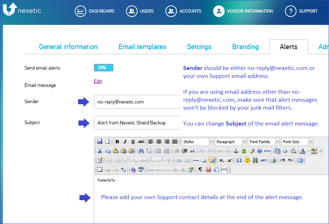The height and width of the screenshot is (224, 329).
Task: Open the Font Size dropdown
Action: coord(297,142)
